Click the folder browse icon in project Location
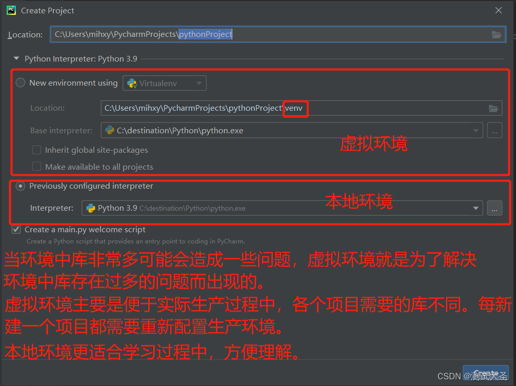This screenshot has height=386, width=516. (496, 34)
